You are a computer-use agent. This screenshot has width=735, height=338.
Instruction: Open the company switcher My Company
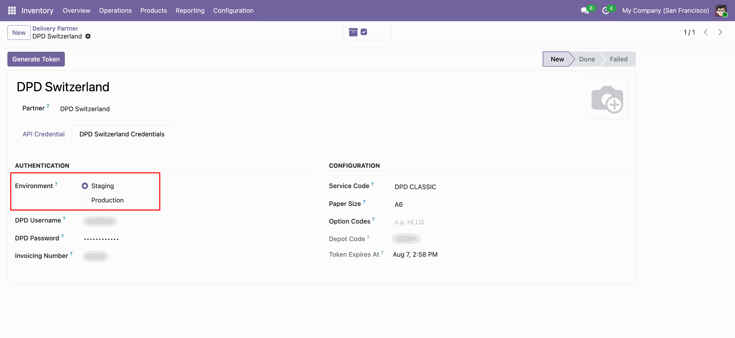[665, 10]
